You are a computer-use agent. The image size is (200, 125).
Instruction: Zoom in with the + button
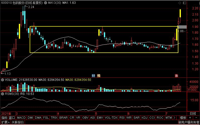pyautogui.click(x=190, y=118)
